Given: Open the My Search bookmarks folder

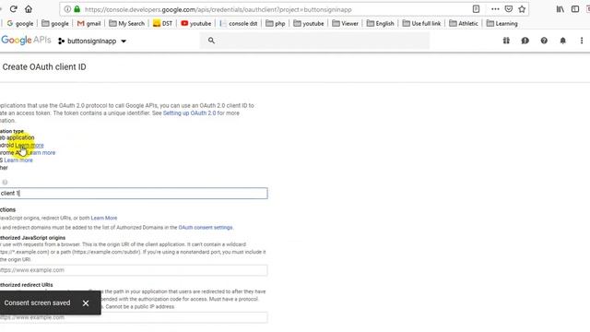Looking at the screenshot, I should coord(127,23).
